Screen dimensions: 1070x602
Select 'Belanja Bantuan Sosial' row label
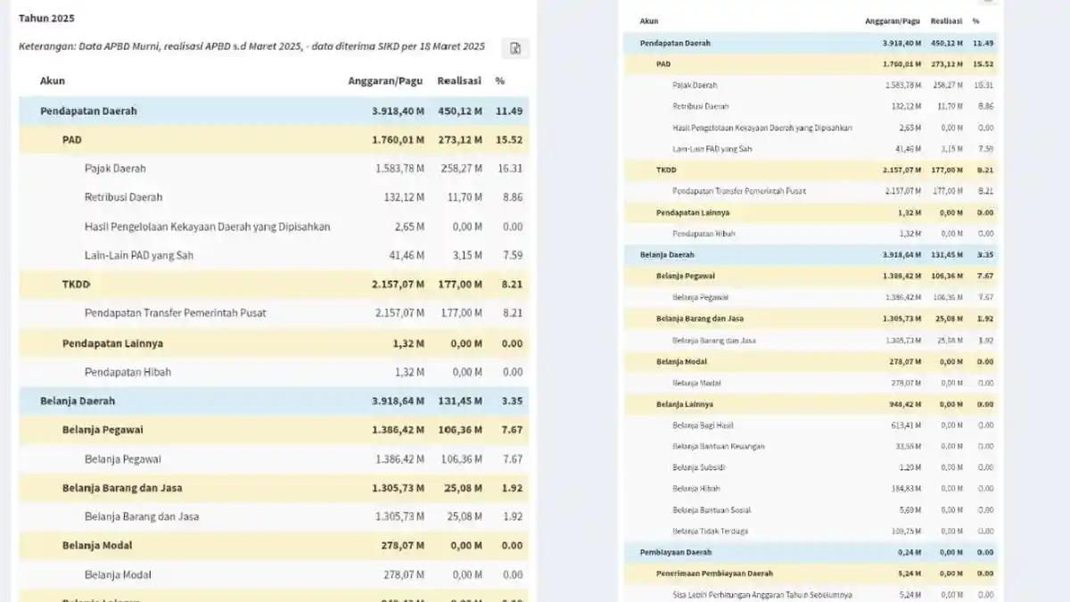click(712, 510)
